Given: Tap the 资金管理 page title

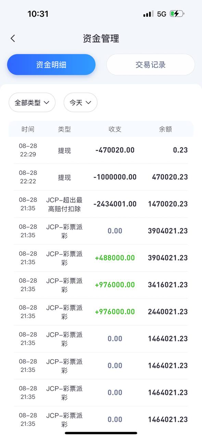Looking at the screenshot, I should (101, 38).
